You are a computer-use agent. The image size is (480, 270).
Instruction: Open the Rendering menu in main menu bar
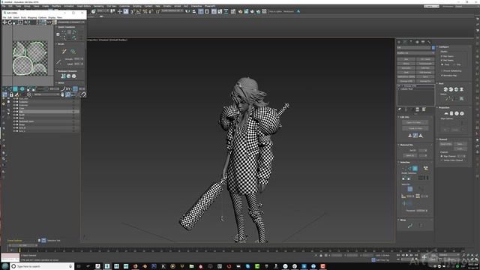click(x=98, y=6)
